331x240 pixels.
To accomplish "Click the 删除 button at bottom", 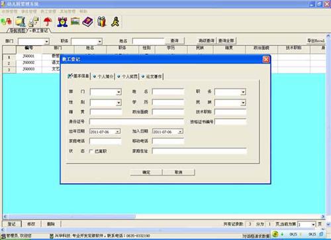I will coord(51,224).
